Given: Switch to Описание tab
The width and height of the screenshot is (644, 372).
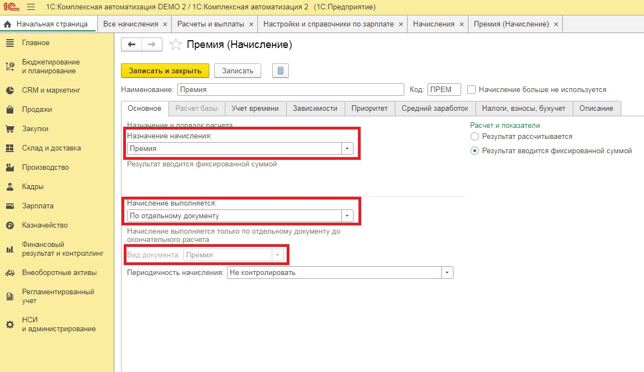Looking at the screenshot, I should pos(597,109).
